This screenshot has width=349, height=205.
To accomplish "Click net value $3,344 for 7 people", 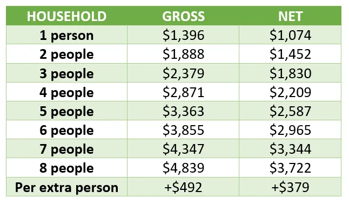I will 290,149.
